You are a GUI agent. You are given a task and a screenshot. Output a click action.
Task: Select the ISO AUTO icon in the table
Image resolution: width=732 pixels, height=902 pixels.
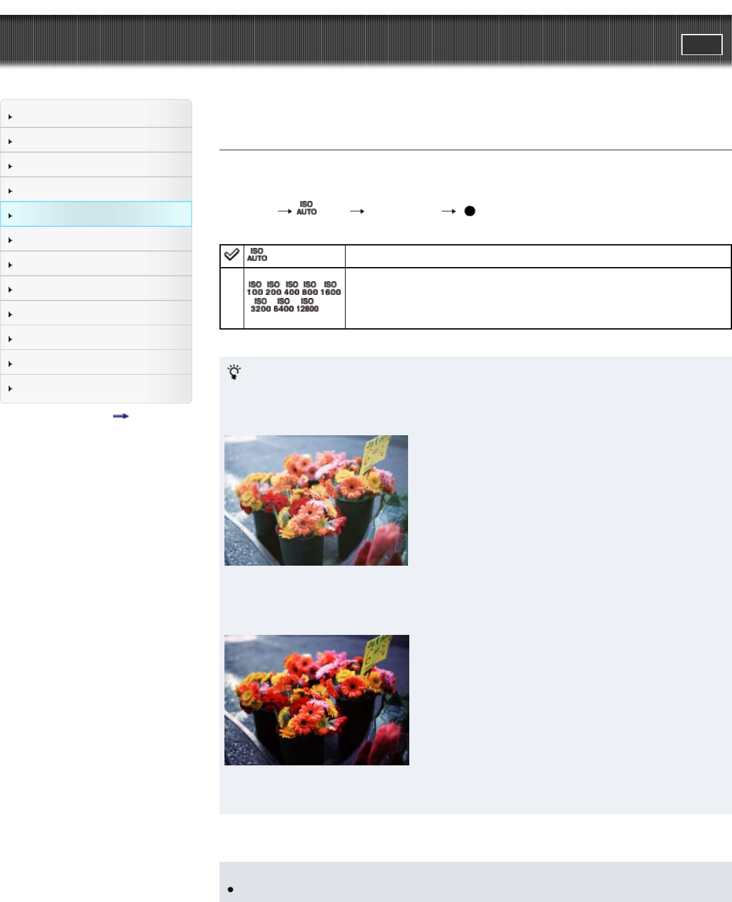click(257, 255)
